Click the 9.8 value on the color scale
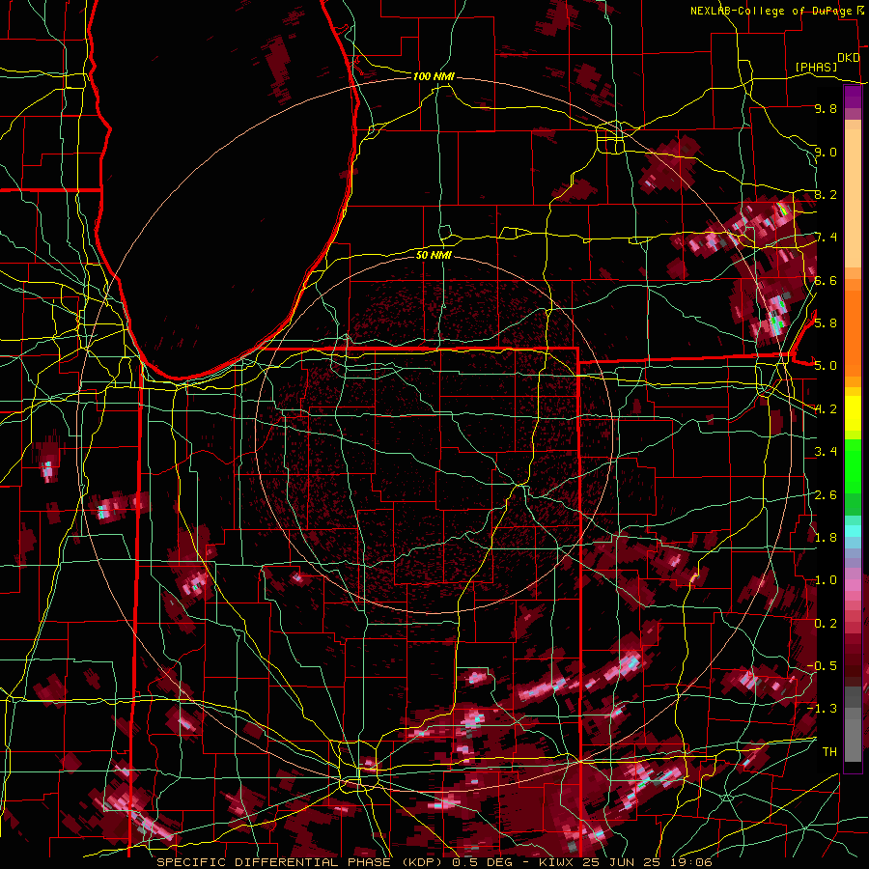The image size is (869, 869). 826,108
